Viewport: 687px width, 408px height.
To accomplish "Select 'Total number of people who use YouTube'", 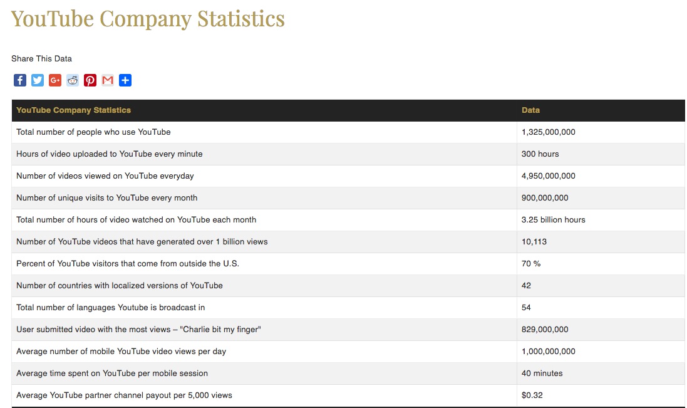I will click(x=93, y=132).
